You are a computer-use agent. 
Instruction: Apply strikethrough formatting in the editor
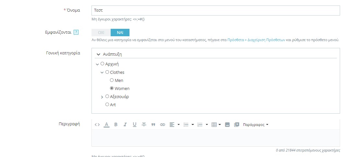144,125
